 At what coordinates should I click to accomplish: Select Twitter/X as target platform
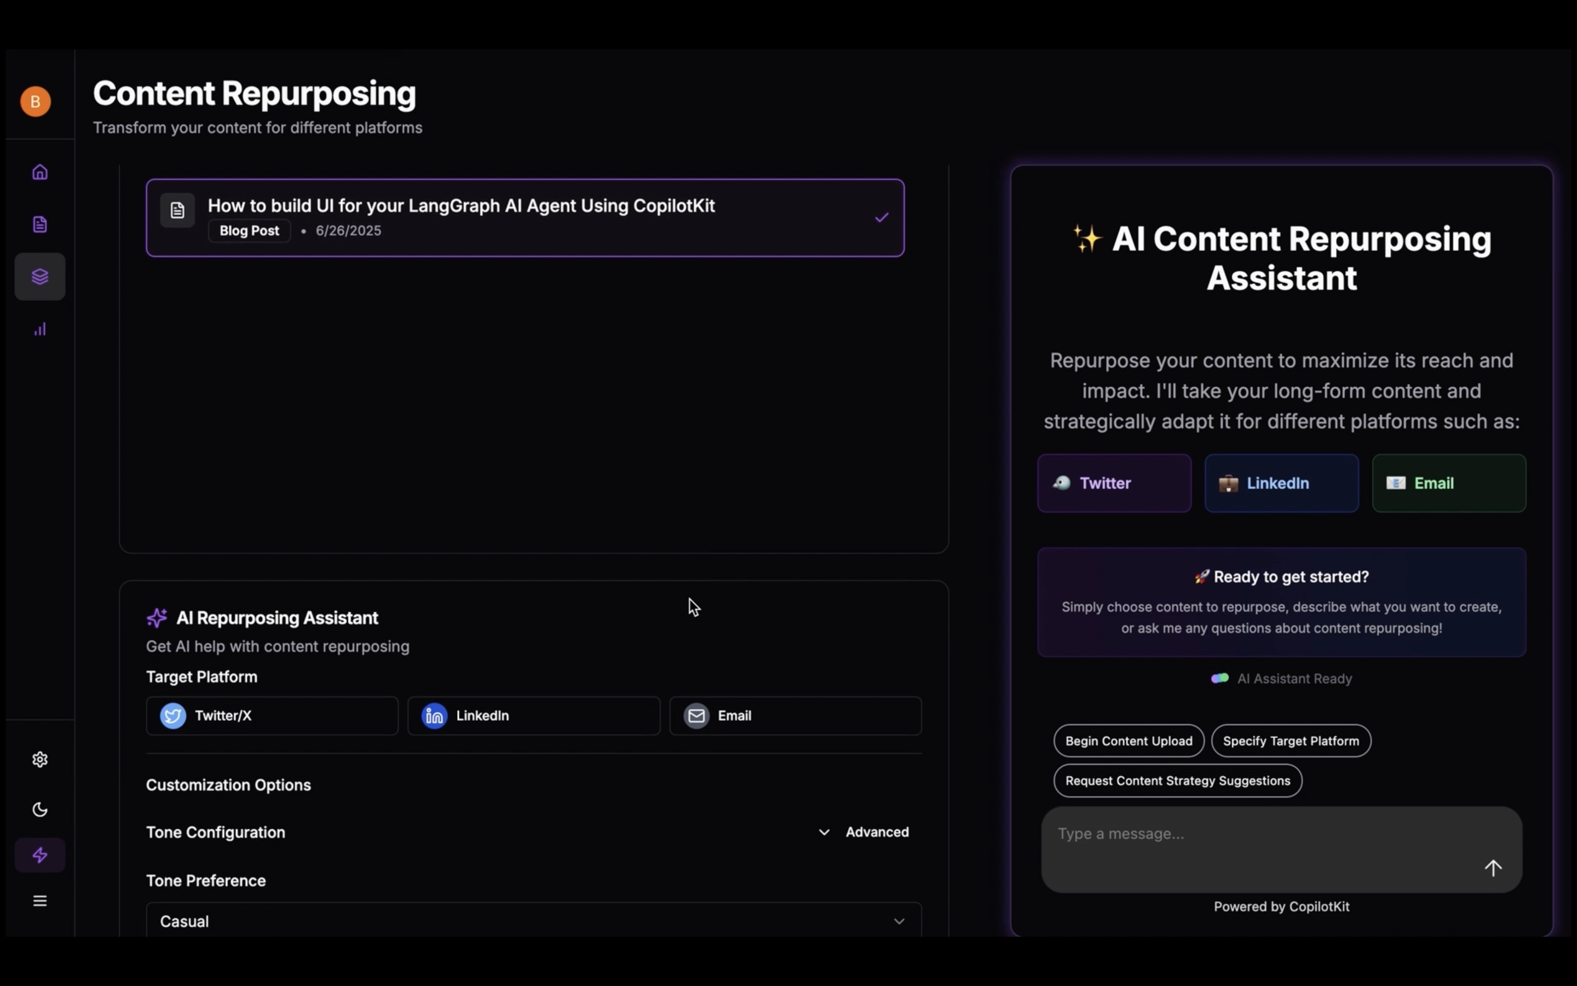coord(272,715)
